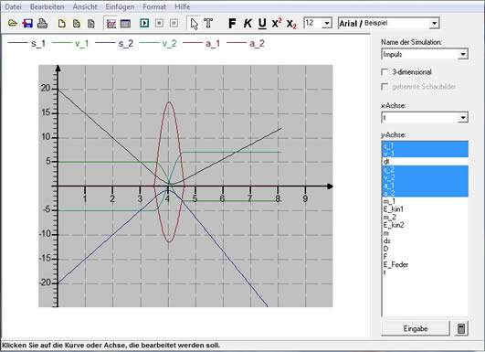The height and width of the screenshot is (352, 485).
Task: Click the second yellow page icon
Action: click(77, 23)
